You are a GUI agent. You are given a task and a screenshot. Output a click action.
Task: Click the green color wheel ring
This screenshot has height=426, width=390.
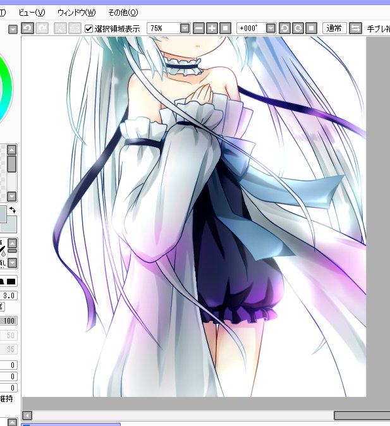coord(7,90)
